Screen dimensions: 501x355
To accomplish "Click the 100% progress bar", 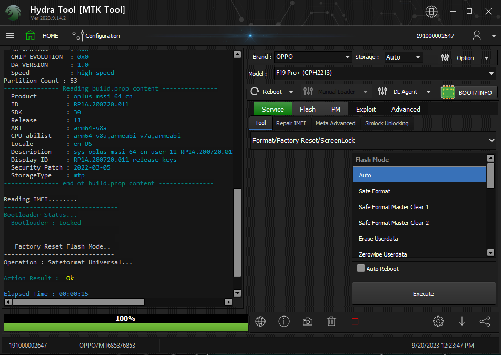I will click(x=125, y=322).
